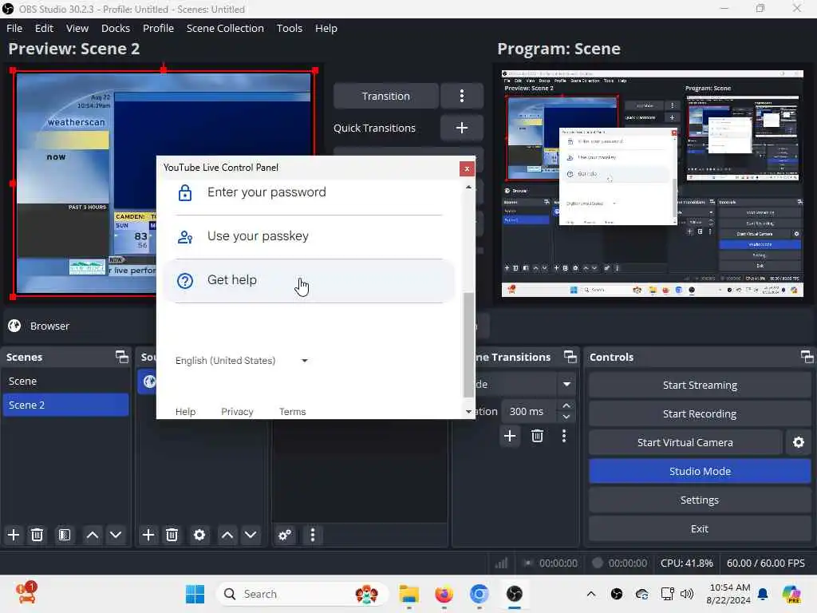Click the YouTube panel vertical scrollbar
Screen dimensions: 817x613
(x=468, y=345)
